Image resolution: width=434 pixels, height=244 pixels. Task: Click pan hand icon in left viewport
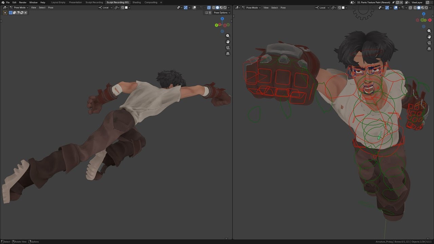click(x=228, y=42)
